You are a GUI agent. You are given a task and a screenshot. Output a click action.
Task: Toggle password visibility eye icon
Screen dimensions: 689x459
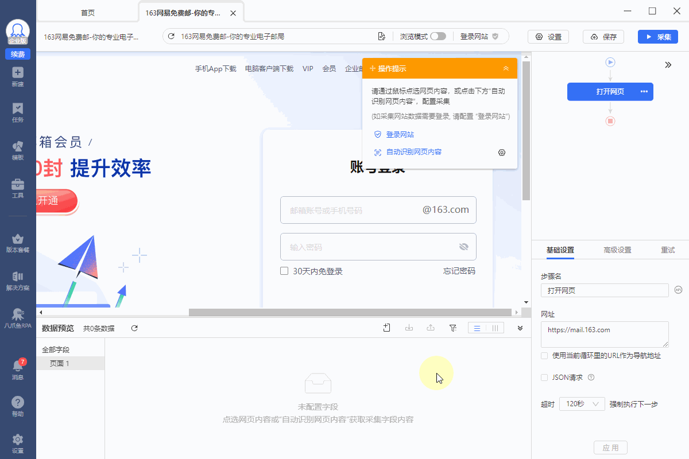coord(464,247)
